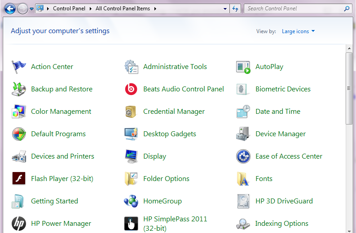Expand the arrow after All Control Panel Items
356x233 pixels.
155,9
